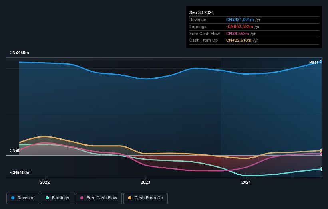Click the Revenue row label in tooltip

(x=198, y=20)
